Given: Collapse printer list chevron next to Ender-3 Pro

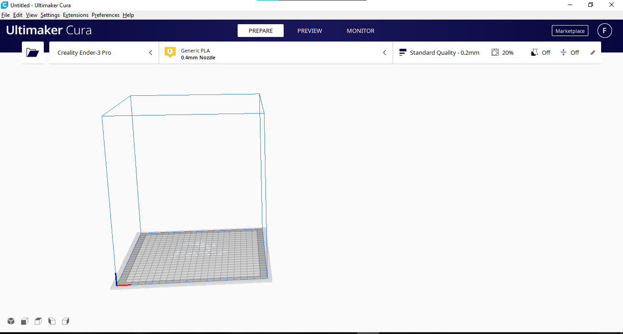Looking at the screenshot, I should (151, 52).
